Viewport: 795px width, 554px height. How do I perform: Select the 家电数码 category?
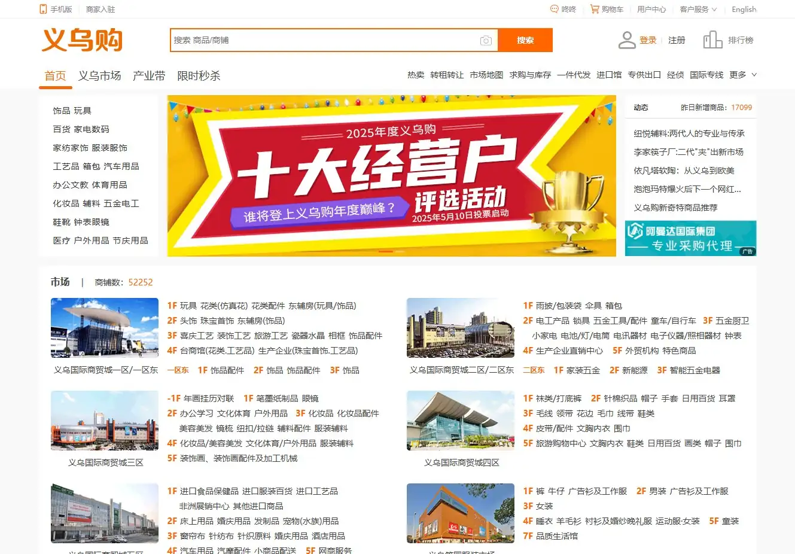pos(92,129)
